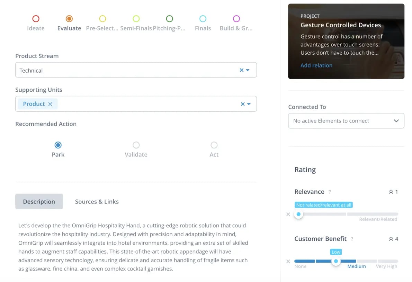Choose Act as recommended action

[214, 145]
